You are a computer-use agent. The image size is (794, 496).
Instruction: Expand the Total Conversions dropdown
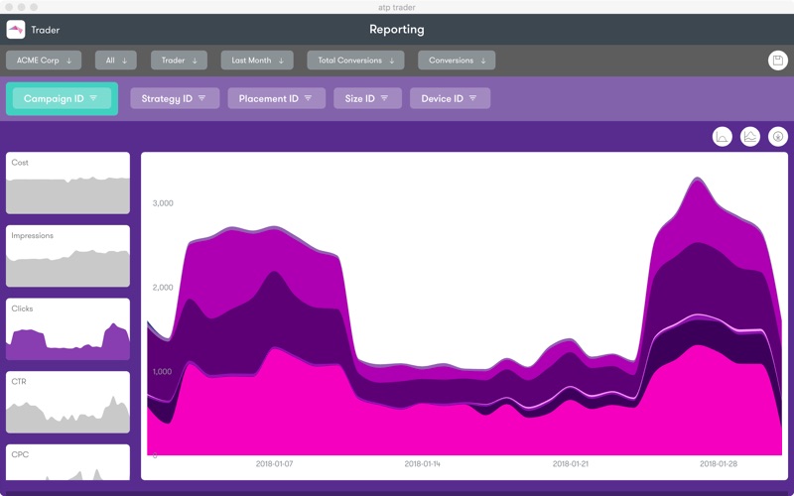(355, 61)
